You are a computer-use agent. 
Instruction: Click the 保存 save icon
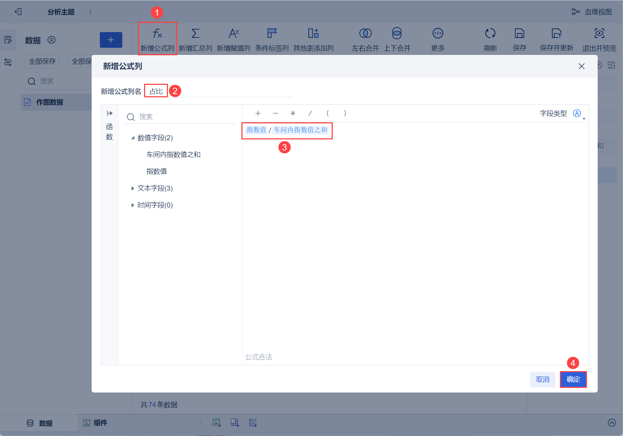(x=520, y=34)
